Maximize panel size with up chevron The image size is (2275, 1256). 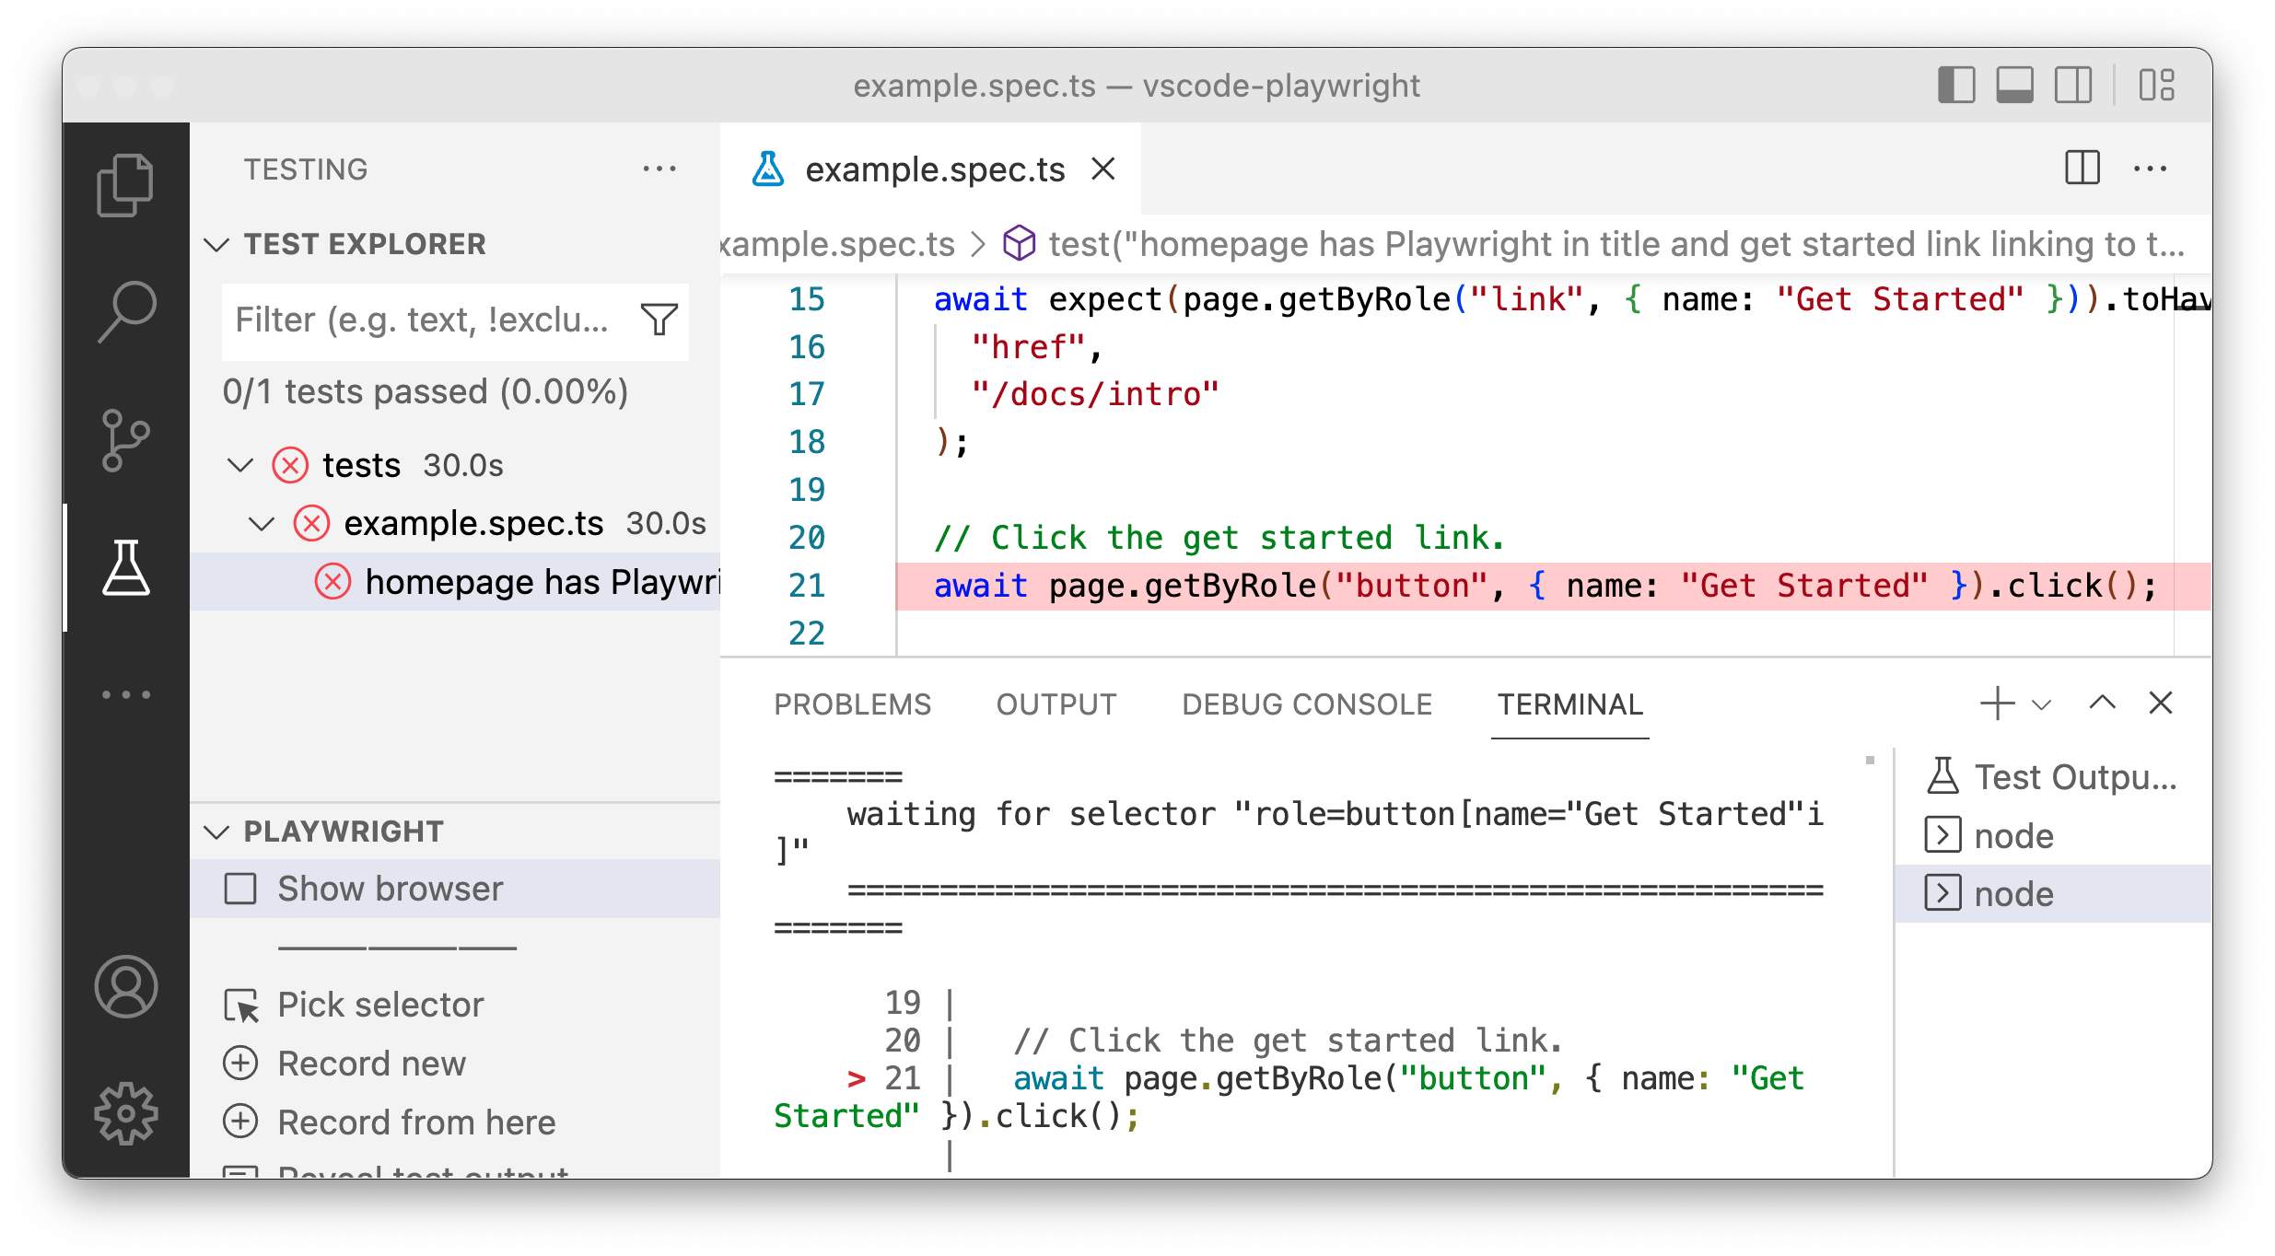click(x=2102, y=704)
